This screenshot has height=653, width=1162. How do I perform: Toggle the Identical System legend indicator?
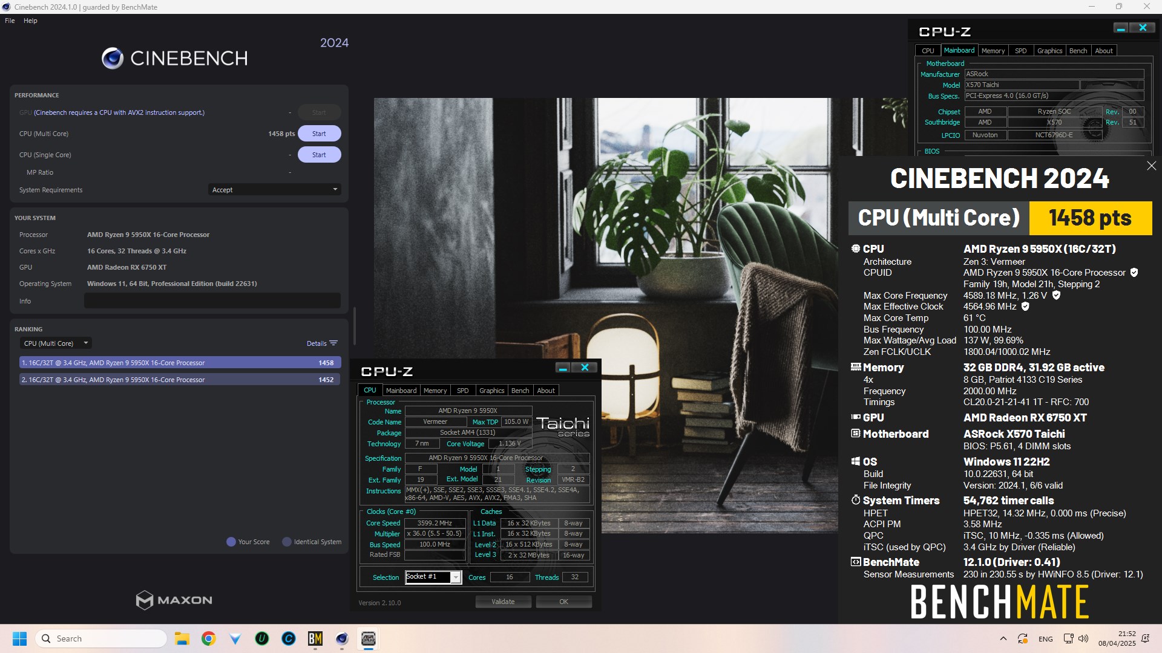click(x=287, y=542)
